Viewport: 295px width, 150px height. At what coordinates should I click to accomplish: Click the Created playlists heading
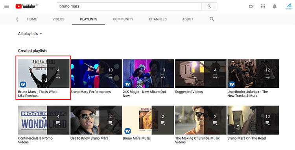click(33, 51)
